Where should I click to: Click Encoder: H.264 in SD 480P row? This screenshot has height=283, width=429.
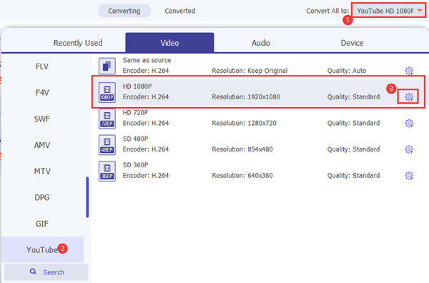pos(146,149)
